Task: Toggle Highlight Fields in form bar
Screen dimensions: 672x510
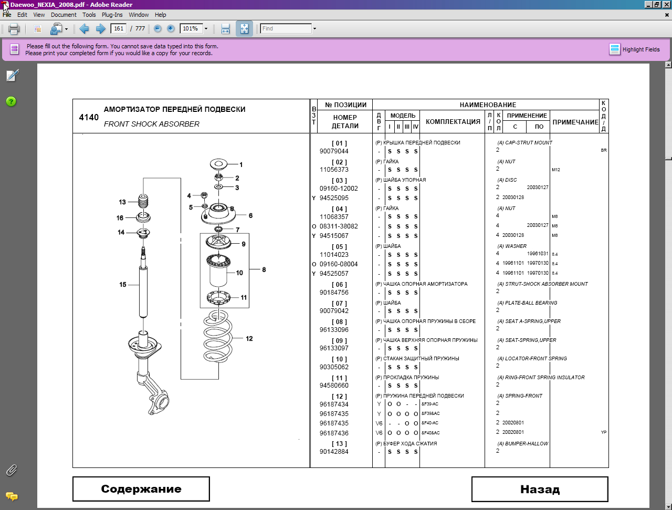Action: 634,49
